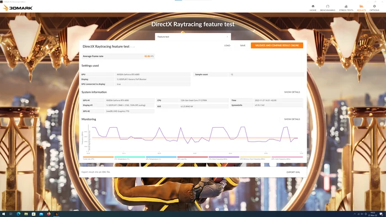Click the Export XML button
The height and width of the screenshot is (217, 386).
click(x=293, y=172)
